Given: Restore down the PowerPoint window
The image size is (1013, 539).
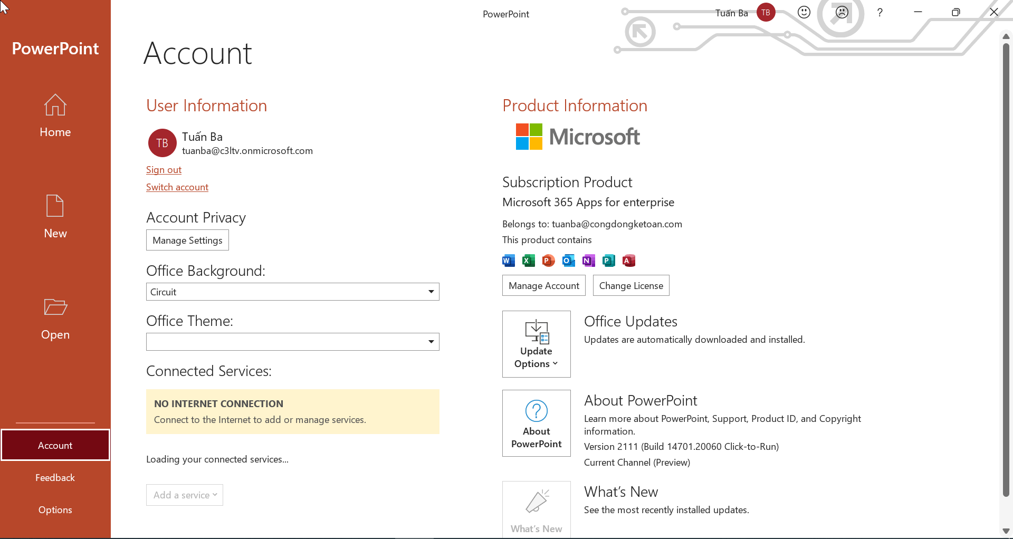Looking at the screenshot, I should (955, 12).
